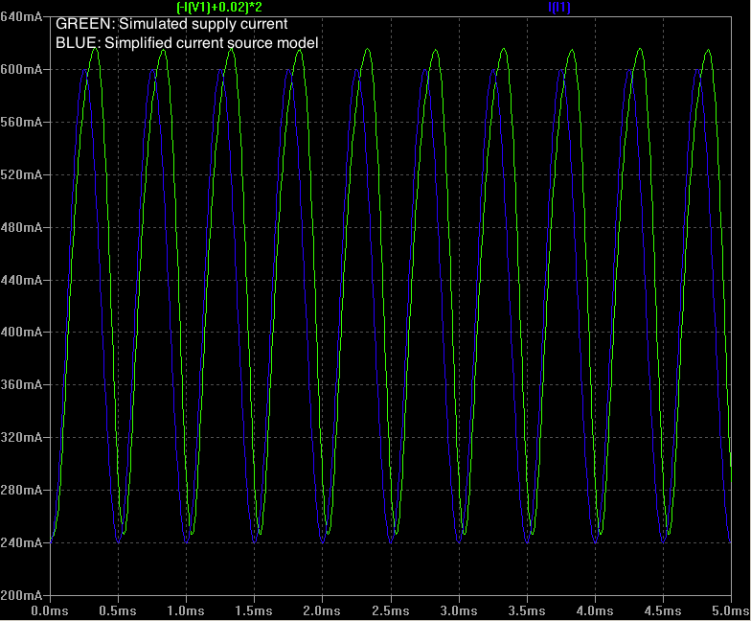Viewport: 751px width, 621px height.
Task: Click the 320mA y-axis label
Action: [21, 437]
